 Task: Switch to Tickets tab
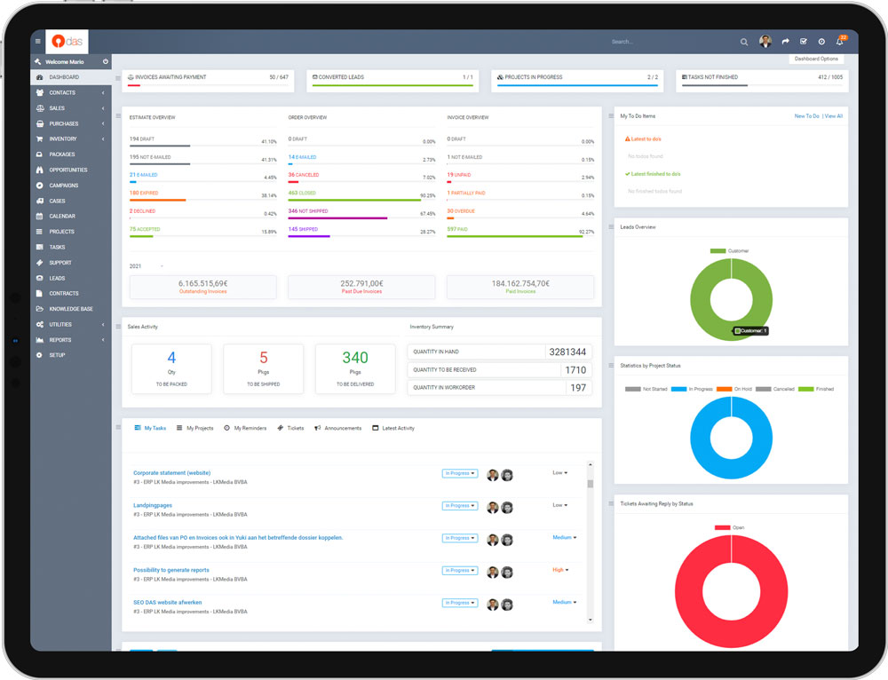pos(290,428)
